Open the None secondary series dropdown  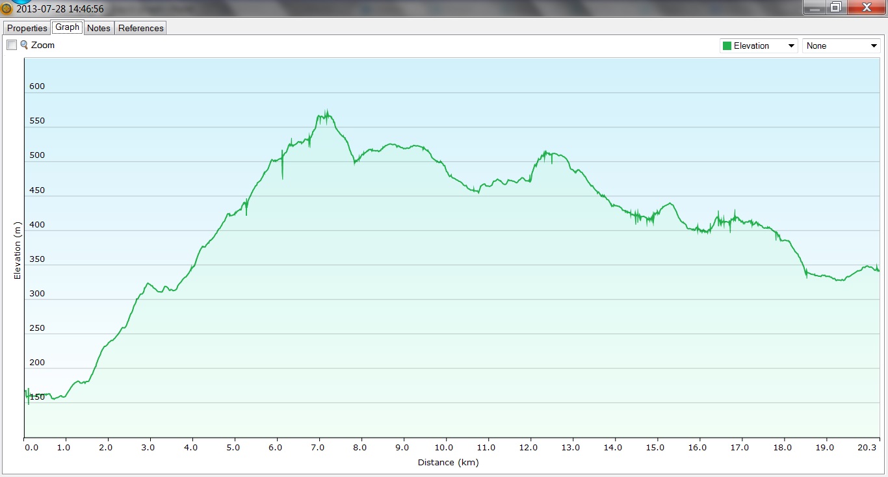[874, 46]
